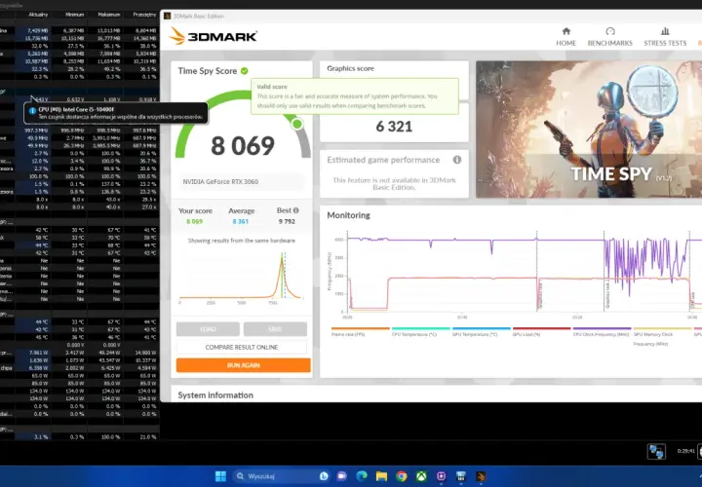
Task: Click the green valid score checkmark
Action: tap(245, 71)
